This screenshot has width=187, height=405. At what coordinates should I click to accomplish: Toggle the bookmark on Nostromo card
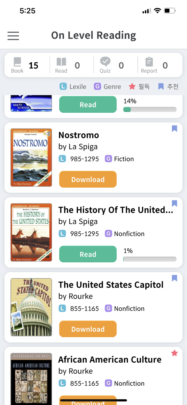(174, 129)
